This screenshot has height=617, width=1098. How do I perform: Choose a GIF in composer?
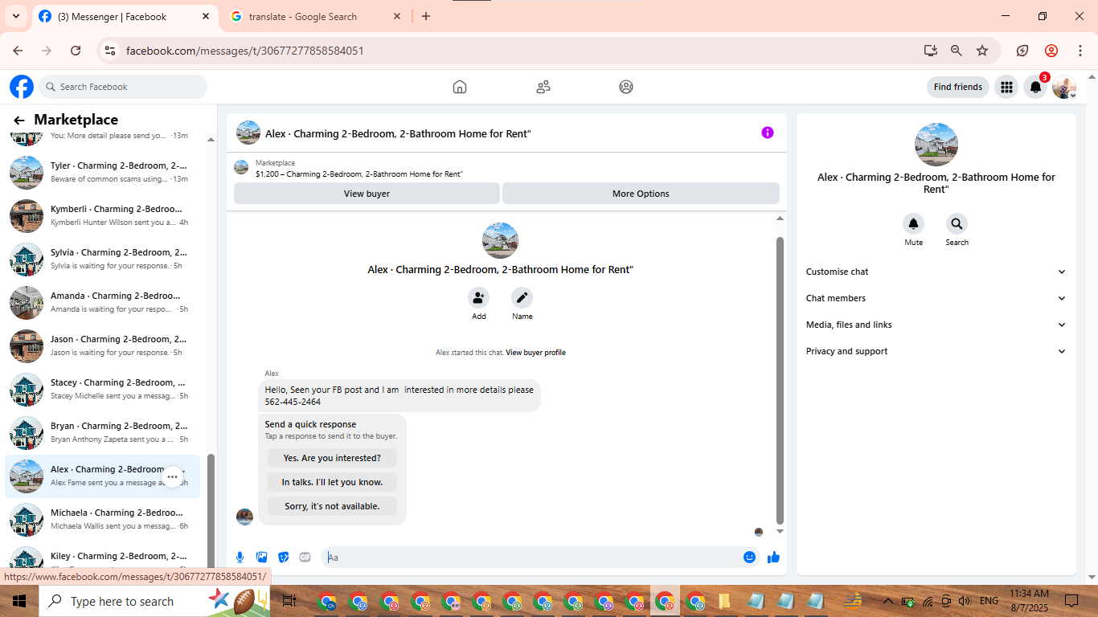(x=305, y=557)
